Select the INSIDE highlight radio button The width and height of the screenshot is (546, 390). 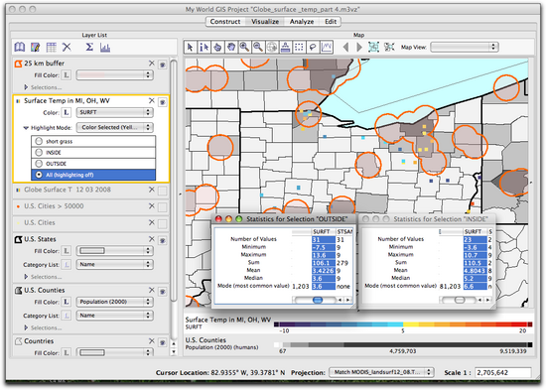point(39,153)
